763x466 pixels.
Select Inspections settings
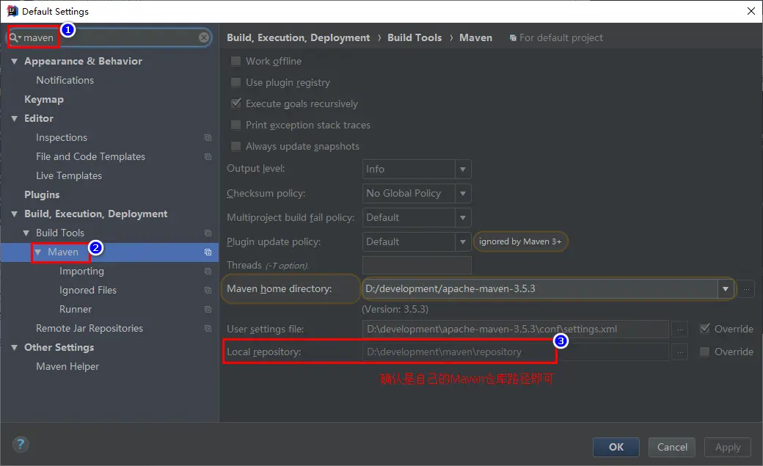coord(62,138)
